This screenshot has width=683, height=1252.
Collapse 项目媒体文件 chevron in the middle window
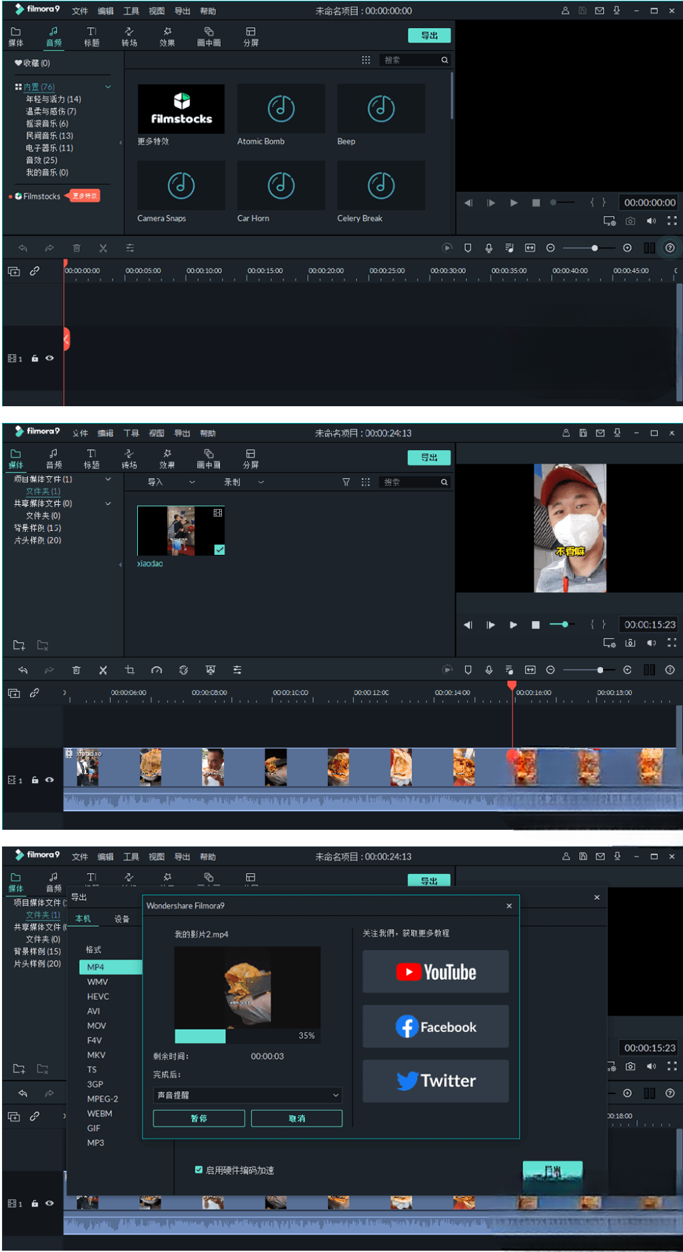click(108, 479)
